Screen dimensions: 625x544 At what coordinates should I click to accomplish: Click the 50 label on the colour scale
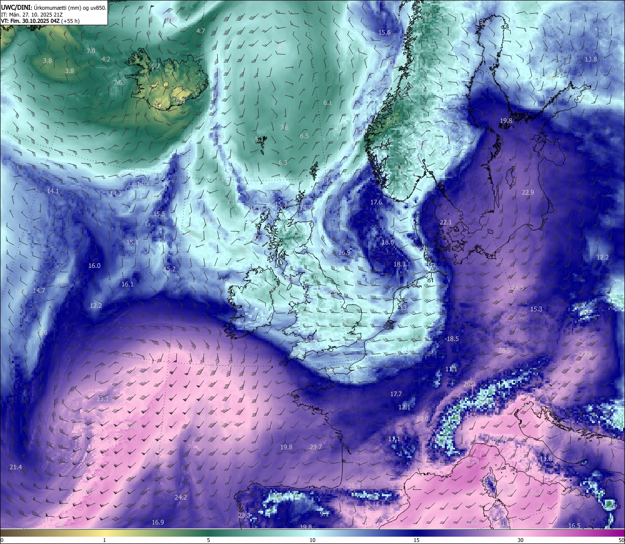(x=621, y=540)
